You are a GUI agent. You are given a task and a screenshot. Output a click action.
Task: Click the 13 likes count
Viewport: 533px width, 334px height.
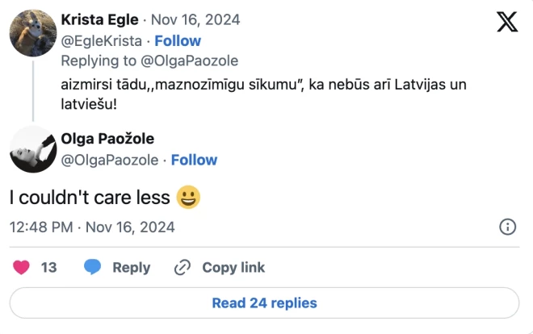pyautogui.click(x=48, y=267)
